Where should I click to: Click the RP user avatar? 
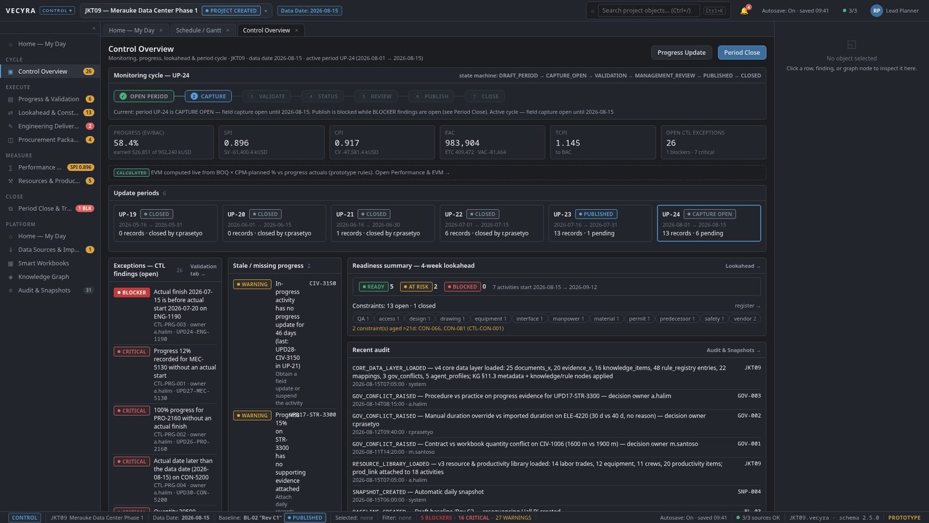pos(876,10)
